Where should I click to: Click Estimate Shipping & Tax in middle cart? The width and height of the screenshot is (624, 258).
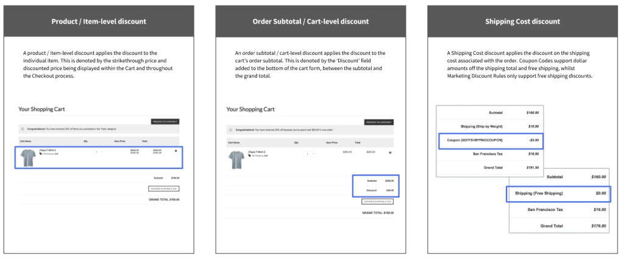click(378, 201)
